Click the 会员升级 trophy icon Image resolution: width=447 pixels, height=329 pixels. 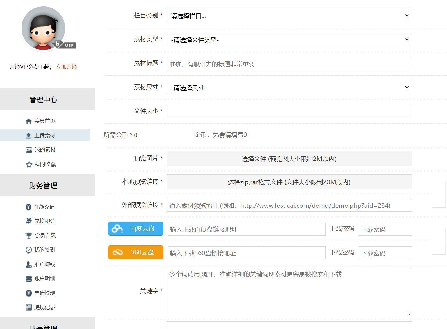pos(28,235)
